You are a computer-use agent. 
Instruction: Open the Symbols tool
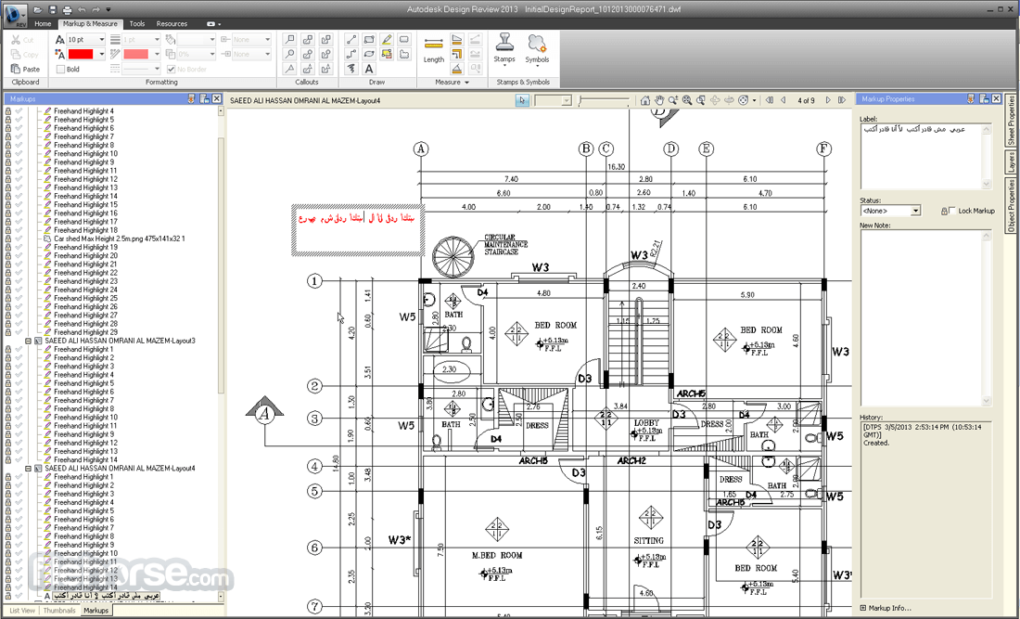click(537, 49)
